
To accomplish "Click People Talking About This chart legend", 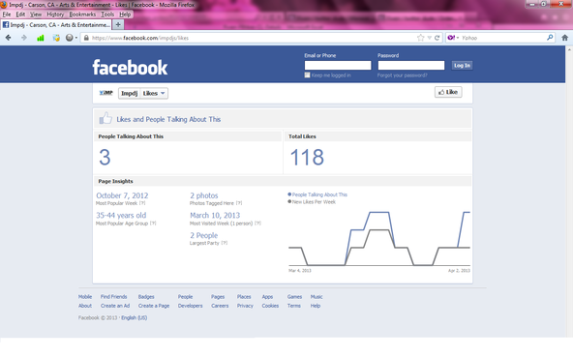I will pos(317,194).
